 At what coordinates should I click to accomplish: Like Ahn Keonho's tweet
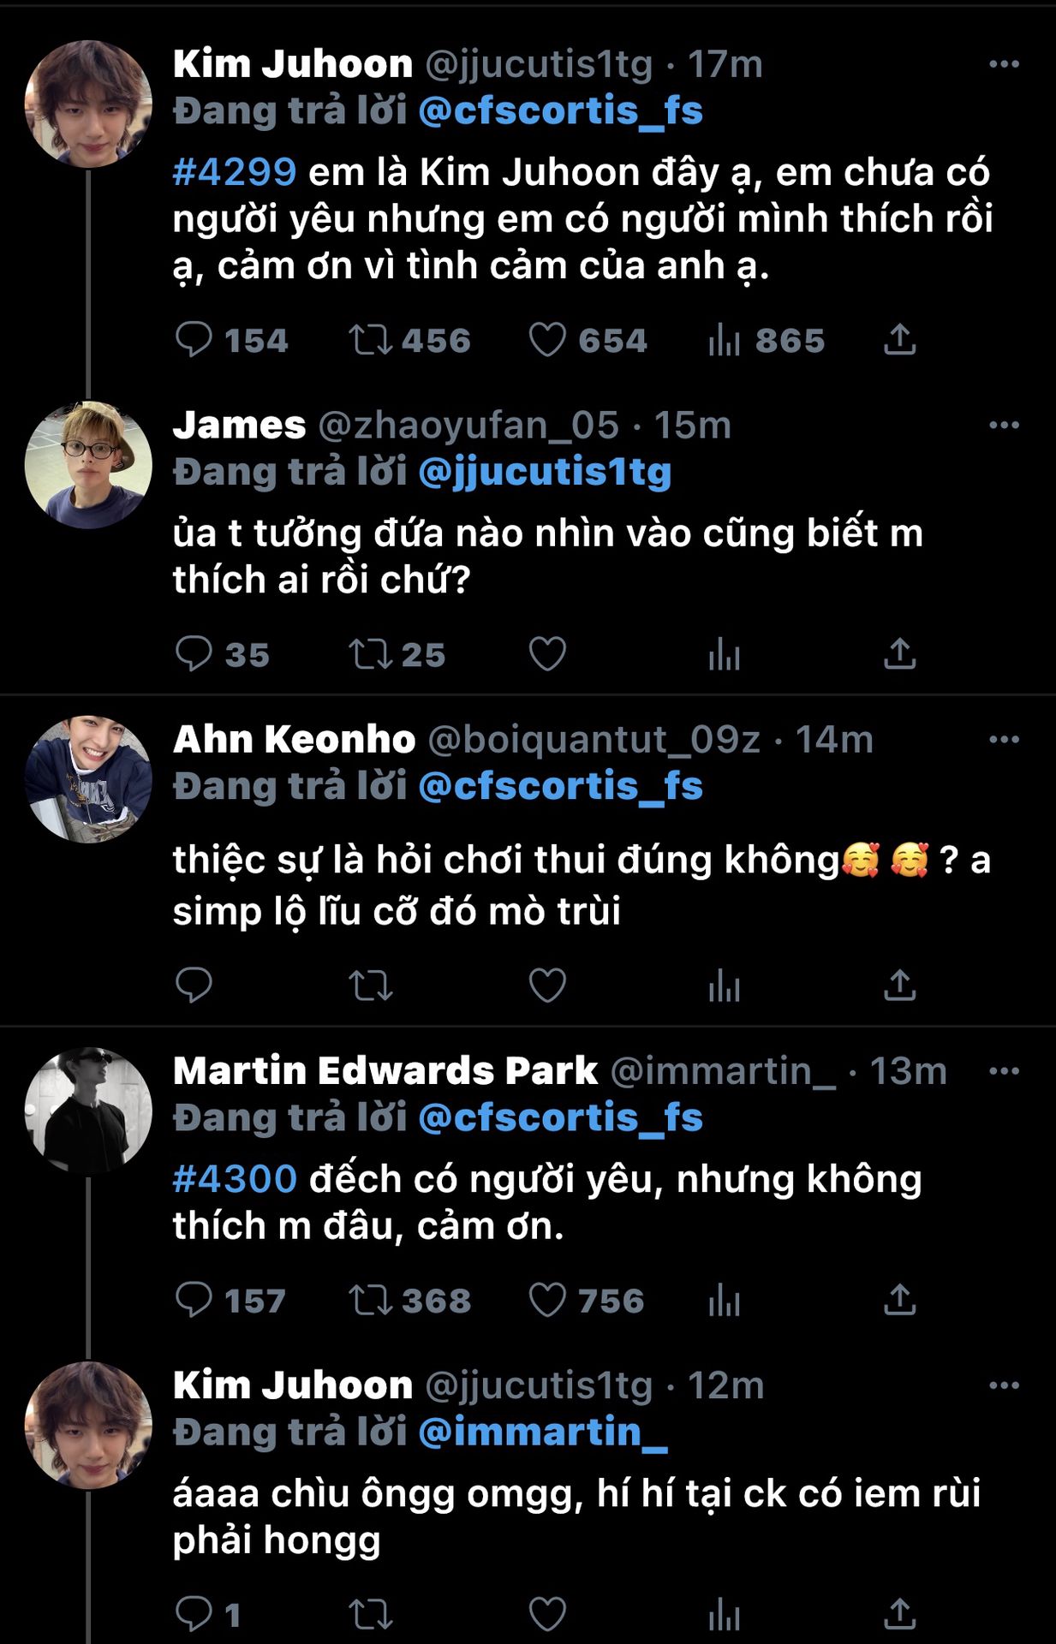[547, 986]
